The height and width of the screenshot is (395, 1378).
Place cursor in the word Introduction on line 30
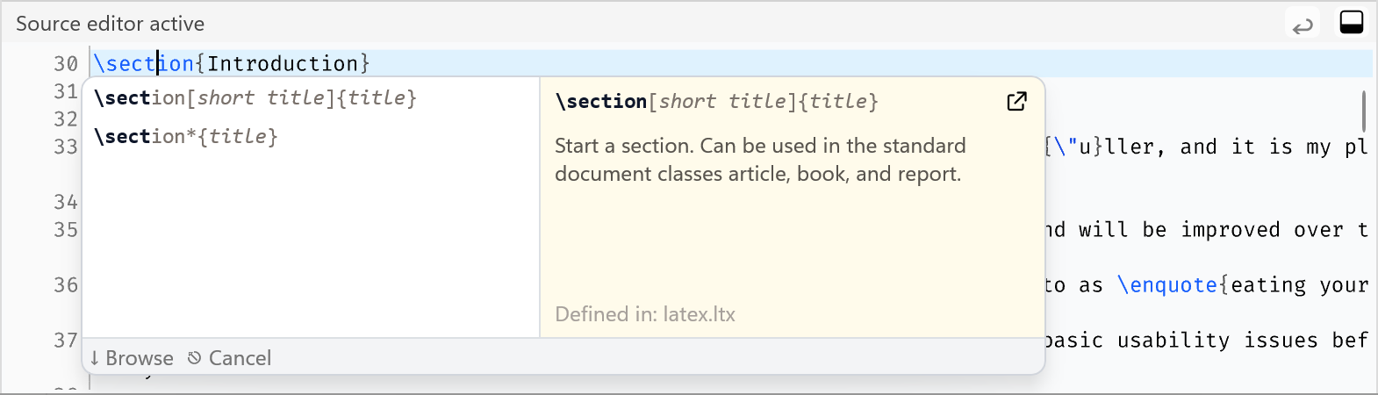pyautogui.click(x=282, y=64)
